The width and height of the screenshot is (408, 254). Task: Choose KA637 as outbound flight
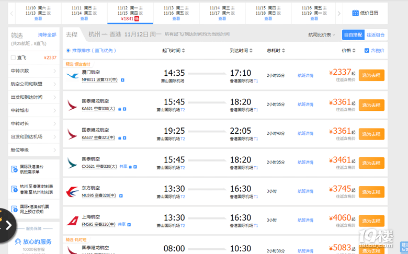click(x=371, y=134)
